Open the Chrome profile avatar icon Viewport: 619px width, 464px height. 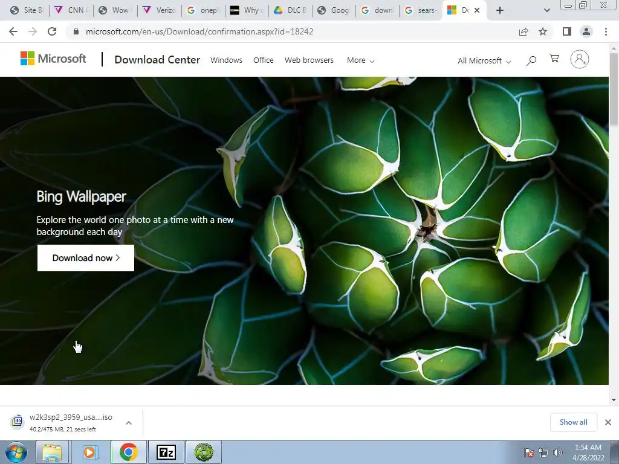[586, 31]
